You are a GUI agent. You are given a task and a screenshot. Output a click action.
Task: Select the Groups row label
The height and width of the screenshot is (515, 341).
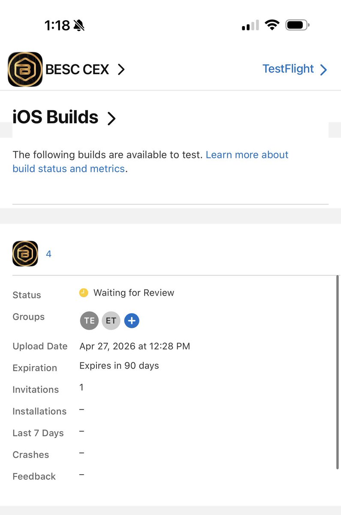(28, 317)
